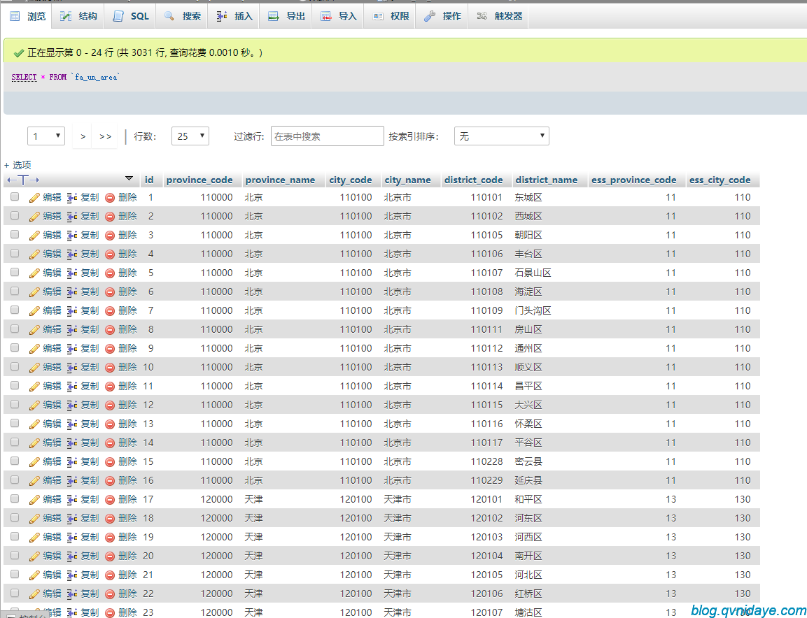Screen dimensions: 807x618
Task: Sort by district_name column header
Action: (x=547, y=180)
